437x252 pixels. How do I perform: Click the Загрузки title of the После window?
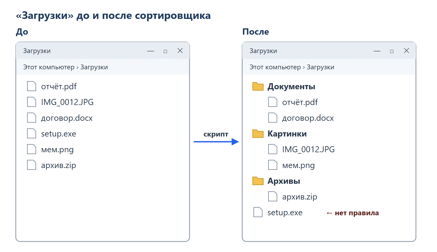(x=263, y=51)
